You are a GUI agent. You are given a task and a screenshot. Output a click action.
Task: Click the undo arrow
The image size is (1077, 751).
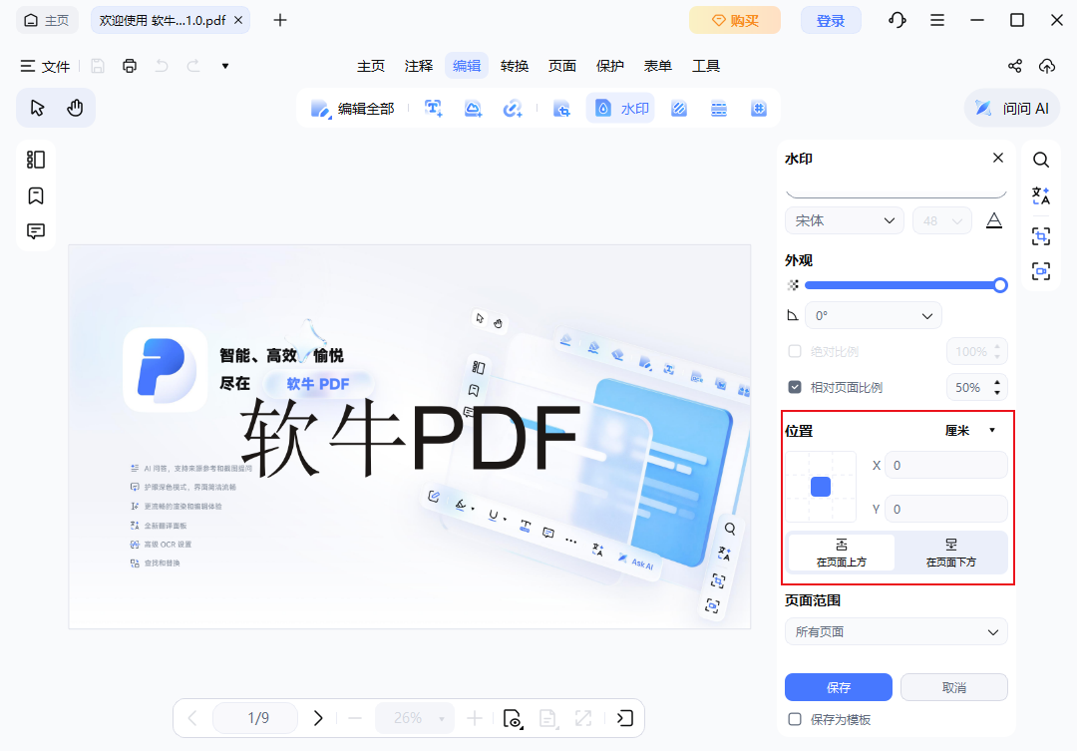[162, 66]
